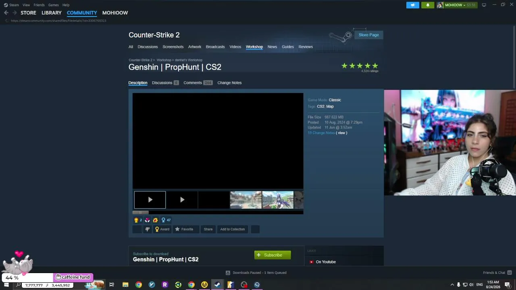The width and height of the screenshot is (516, 290).
Task: Click the CS2 tag link
Action: tap(320, 106)
